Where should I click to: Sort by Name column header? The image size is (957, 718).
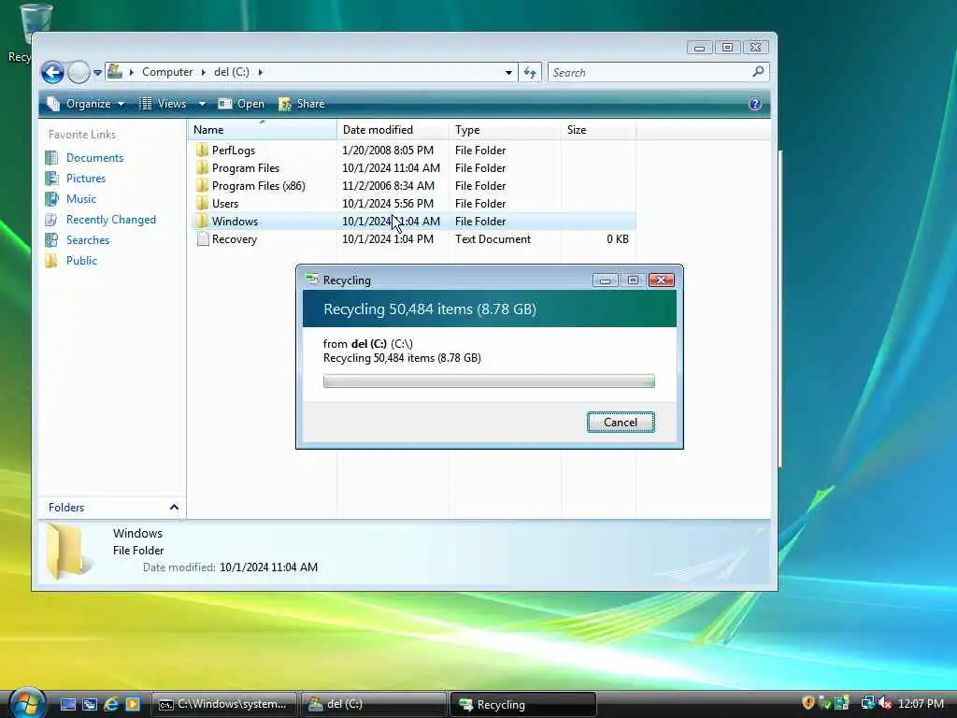click(x=262, y=129)
